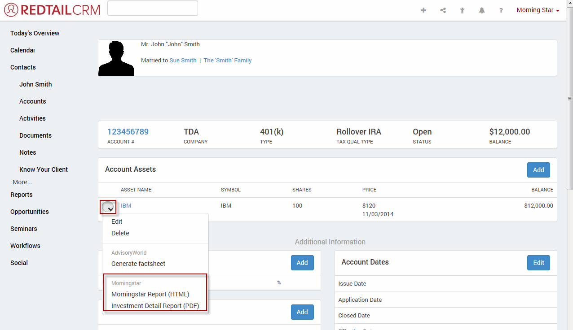
Task: Click Edit button for Account Dates
Action: (x=538, y=263)
